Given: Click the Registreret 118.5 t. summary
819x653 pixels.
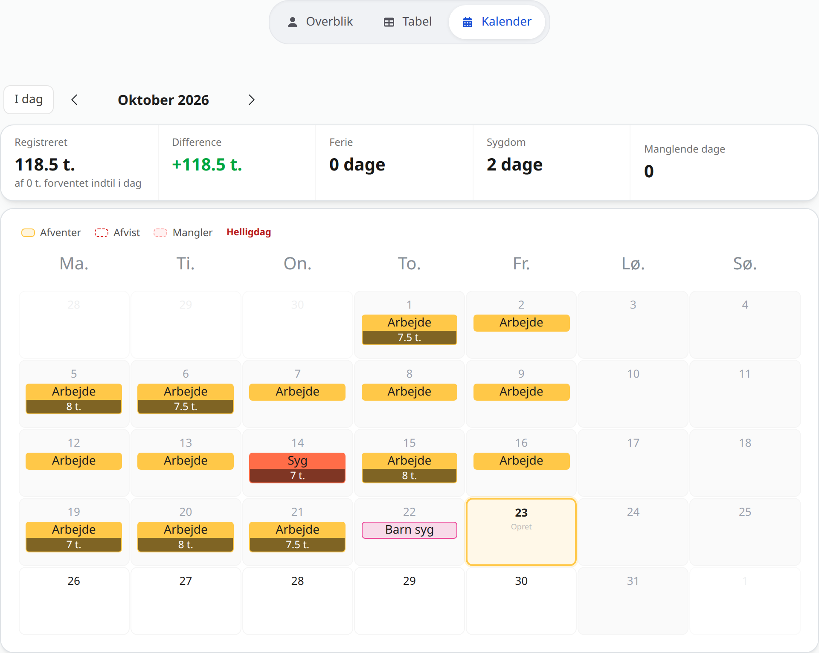Looking at the screenshot, I should 80,163.
